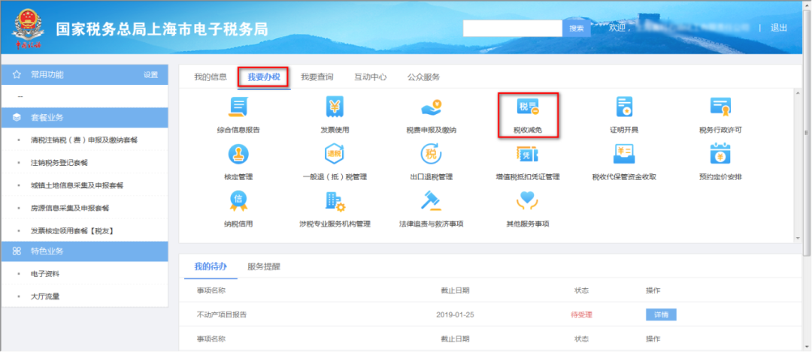The height and width of the screenshot is (352, 812).
Task: Open the 法律追责与救济事项 icon
Action: pyautogui.click(x=431, y=201)
